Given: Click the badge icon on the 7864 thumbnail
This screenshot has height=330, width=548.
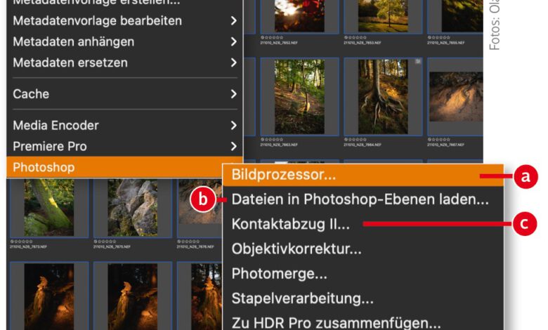Looking at the screenshot, I should [x=417, y=62].
